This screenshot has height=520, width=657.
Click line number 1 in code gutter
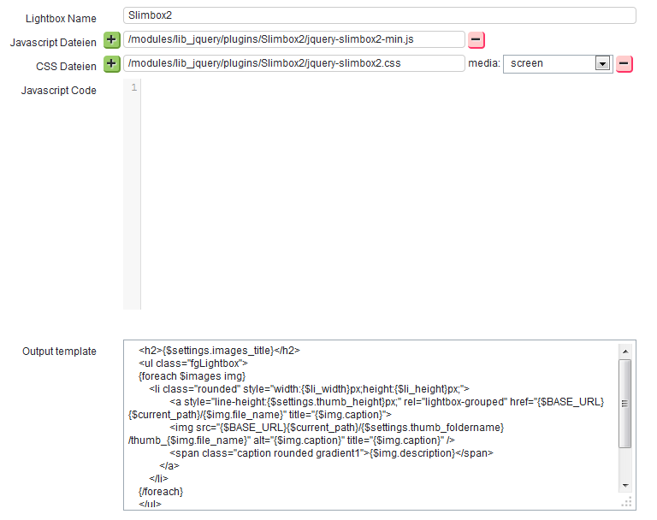click(x=133, y=88)
